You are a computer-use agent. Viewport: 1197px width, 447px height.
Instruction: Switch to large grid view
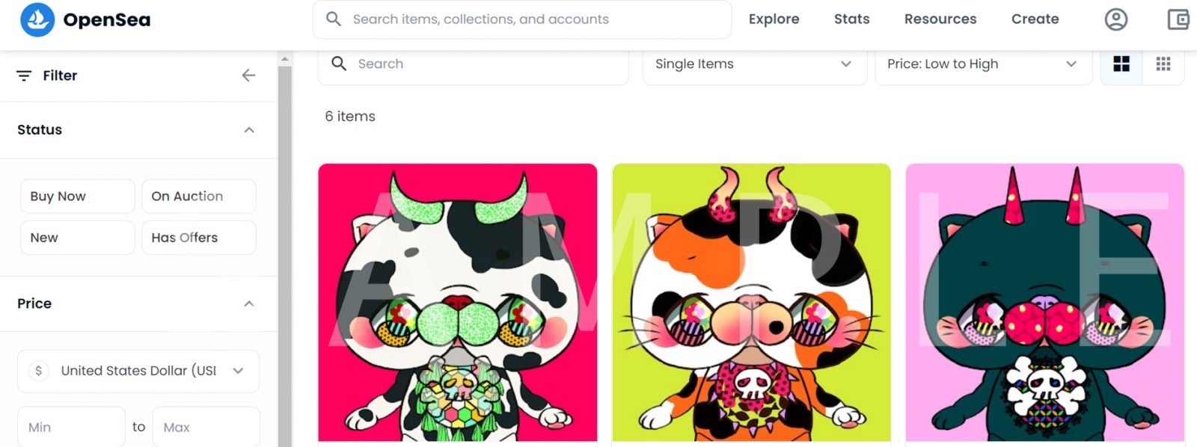point(1121,64)
